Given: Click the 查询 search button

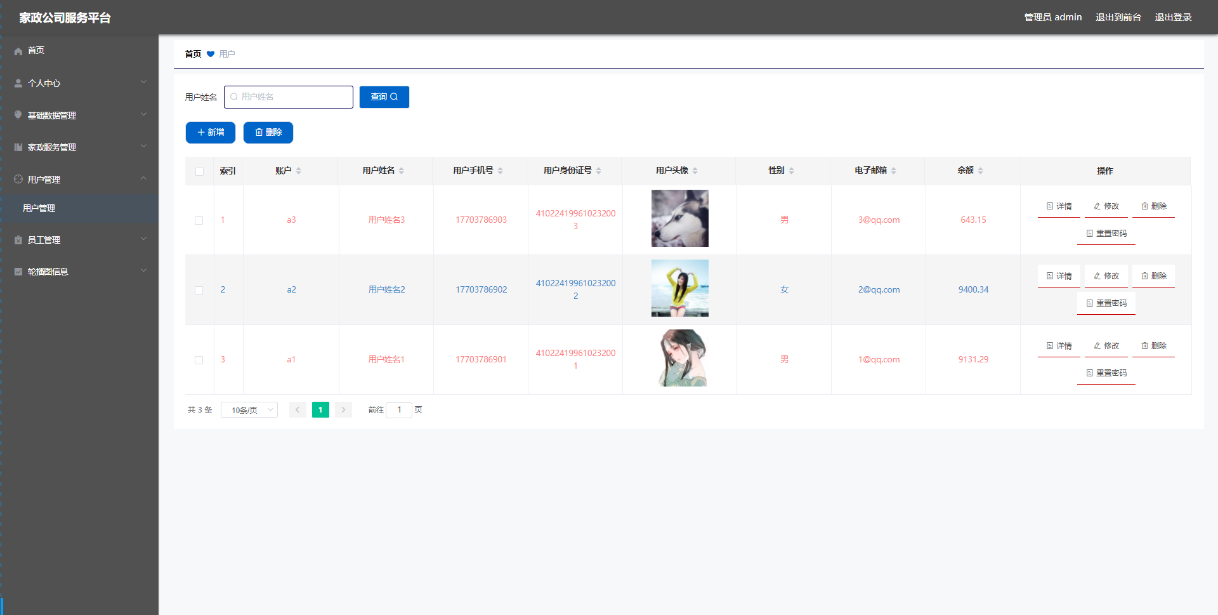Looking at the screenshot, I should click(x=384, y=97).
